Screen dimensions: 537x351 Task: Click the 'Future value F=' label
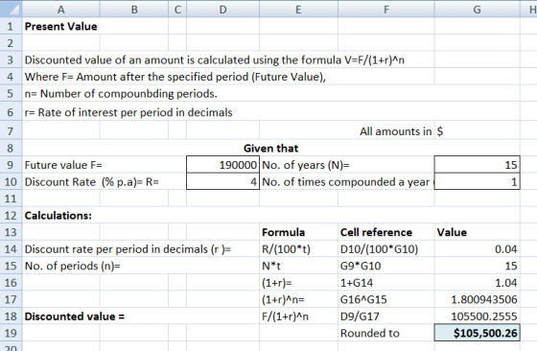tap(63, 165)
